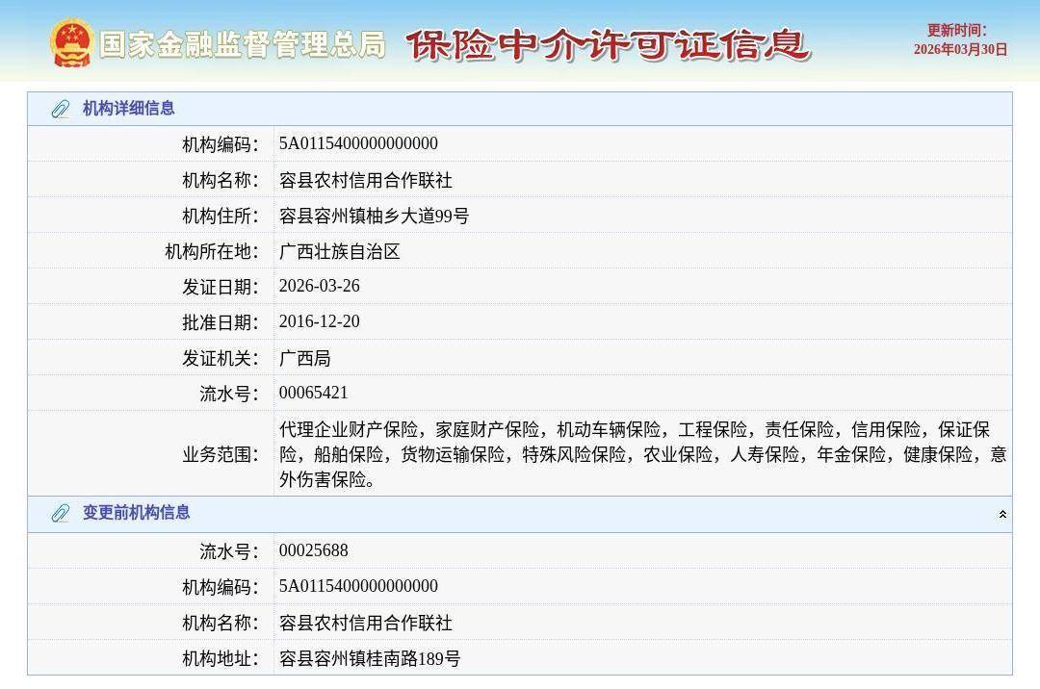
Task: Select former address 容县容州镇桂南路189号
Action: tap(370, 659)
